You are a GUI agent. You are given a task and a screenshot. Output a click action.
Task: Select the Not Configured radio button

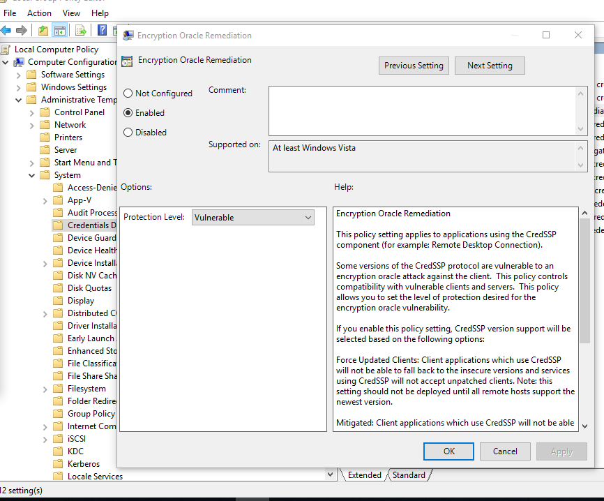[127, 93]
